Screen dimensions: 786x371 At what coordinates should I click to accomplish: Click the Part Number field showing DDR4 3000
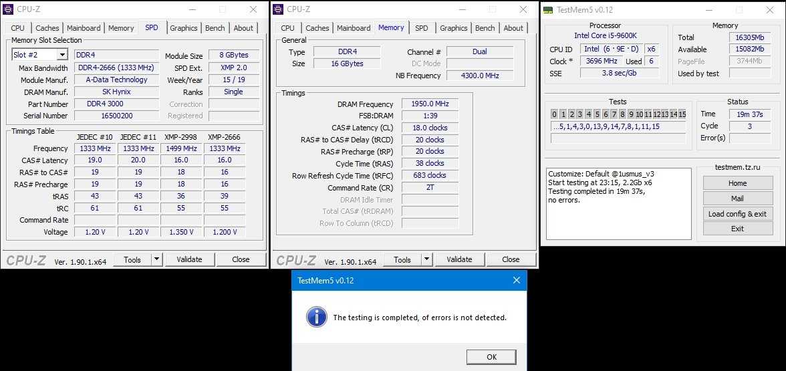pyautogui.click(x=116, y=104)
